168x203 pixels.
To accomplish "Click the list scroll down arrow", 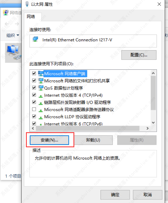I will 153,122.
